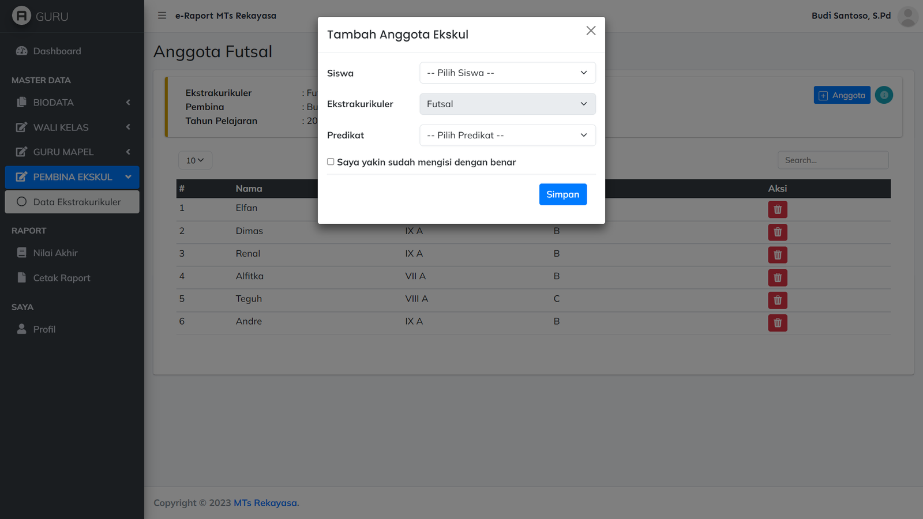Screen dimensions: 923x519
Task: Click trash icon for Teguh's row
Action: 777,300
